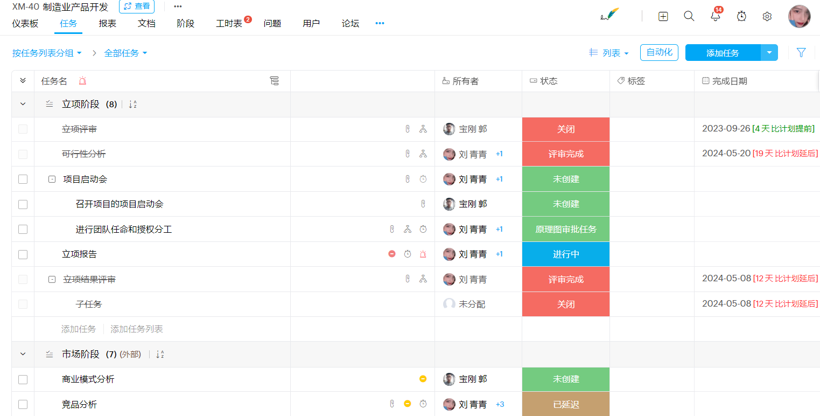Viewport: 820px width, 416px height.
Task: Open the search magnifier icon
Action: pos(689,16)
